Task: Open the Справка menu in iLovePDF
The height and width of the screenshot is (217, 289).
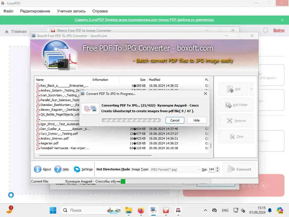Action: (100, 11)
